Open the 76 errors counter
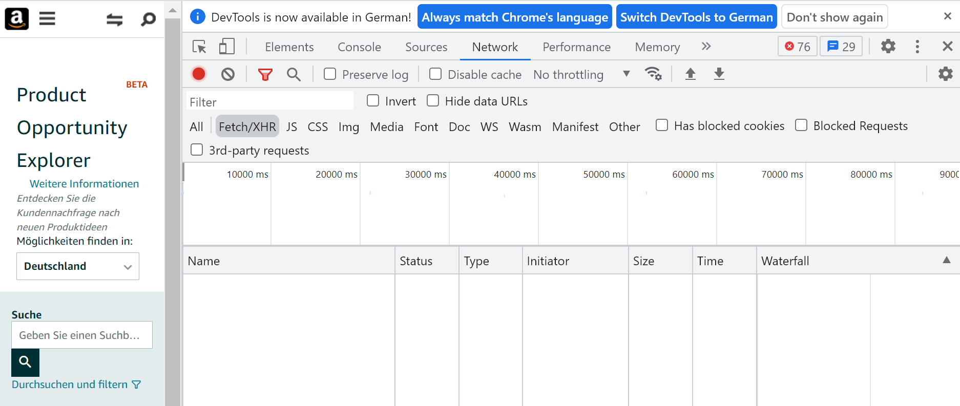 click(x=798, y=47)
